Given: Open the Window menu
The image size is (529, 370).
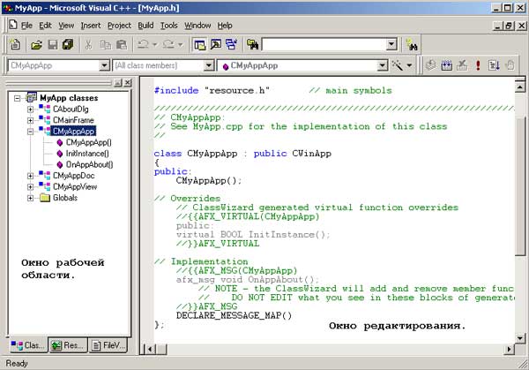Looking at the screenshot, I should pos(197,26).
